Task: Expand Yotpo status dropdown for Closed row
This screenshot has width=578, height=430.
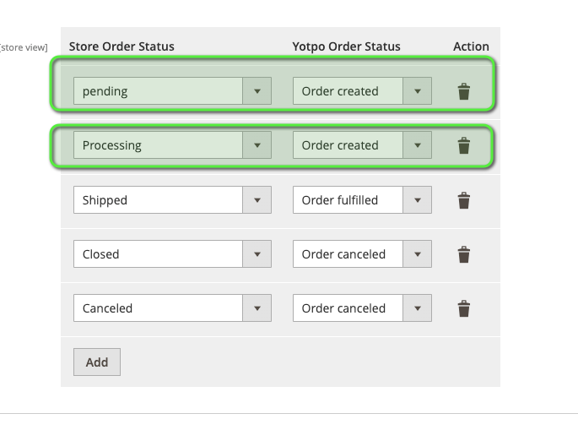Action: [362, 254]
